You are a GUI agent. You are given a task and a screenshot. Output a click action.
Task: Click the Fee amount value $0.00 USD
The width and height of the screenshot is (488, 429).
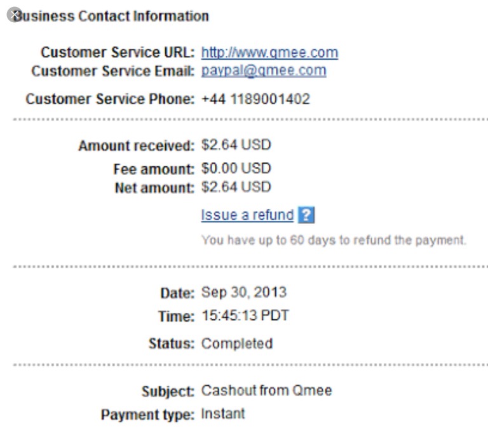tap(236, 169)
